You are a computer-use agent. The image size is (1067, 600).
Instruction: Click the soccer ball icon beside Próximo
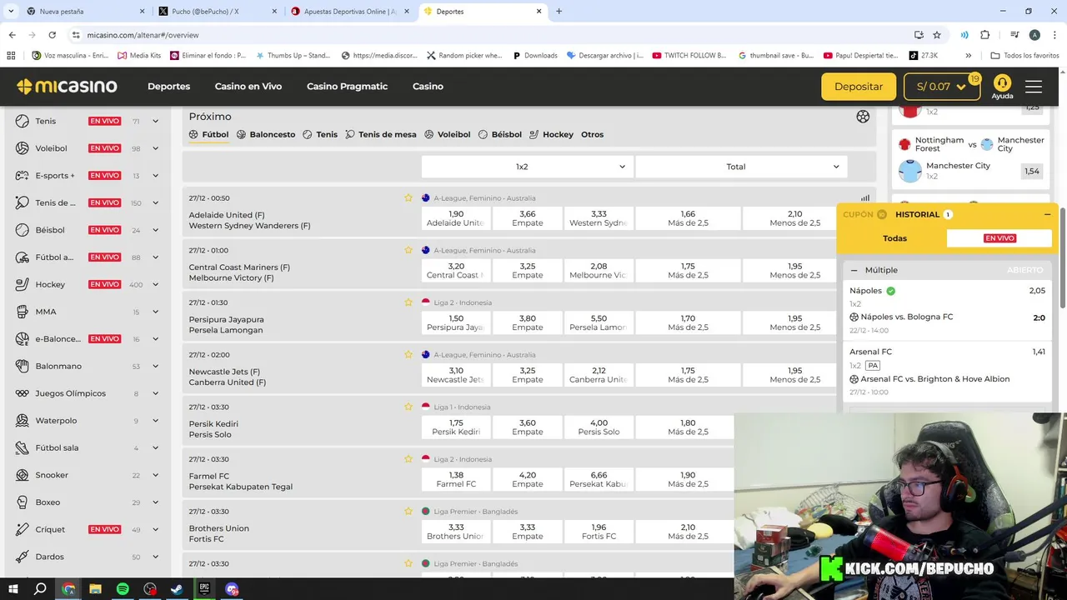click(x=863, y=117)
